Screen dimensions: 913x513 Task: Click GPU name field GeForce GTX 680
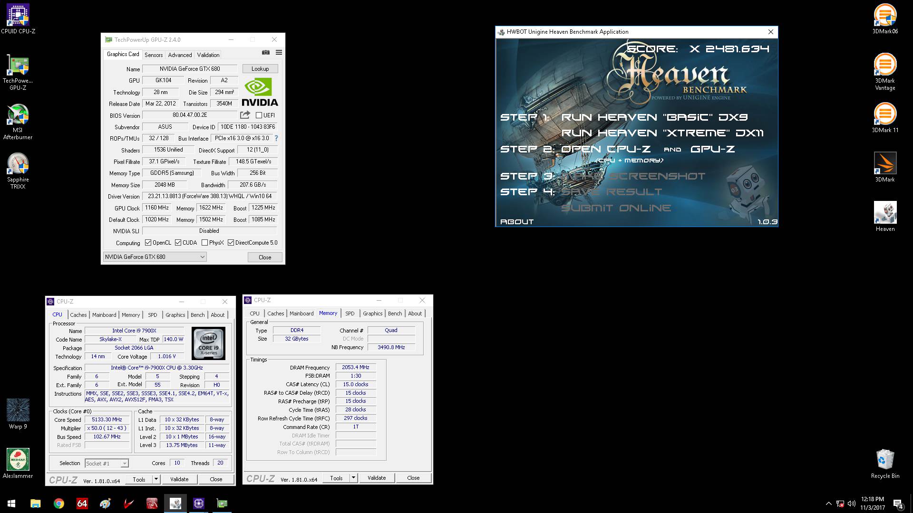click(190, 69)
